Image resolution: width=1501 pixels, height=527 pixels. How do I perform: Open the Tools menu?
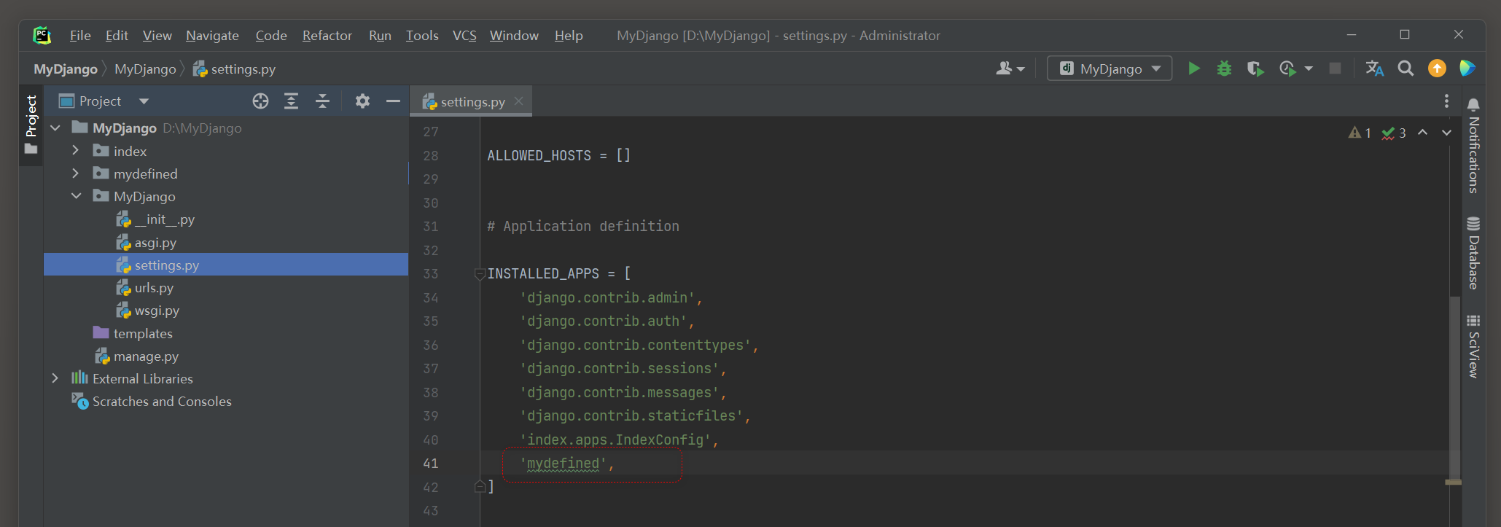[x=422, y=35]
